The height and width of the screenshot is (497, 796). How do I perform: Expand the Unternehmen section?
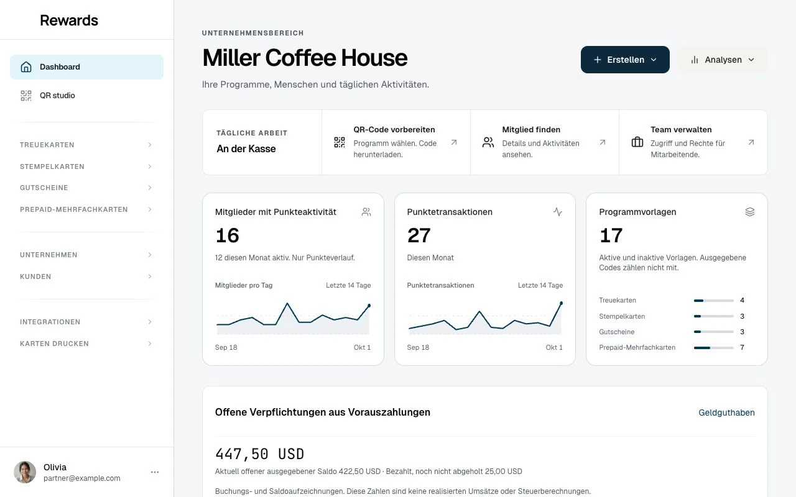[86, 255]
